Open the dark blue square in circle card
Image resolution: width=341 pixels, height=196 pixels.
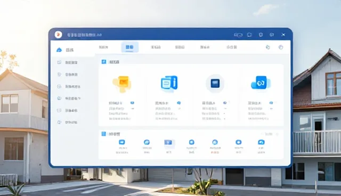click(215, 84)
